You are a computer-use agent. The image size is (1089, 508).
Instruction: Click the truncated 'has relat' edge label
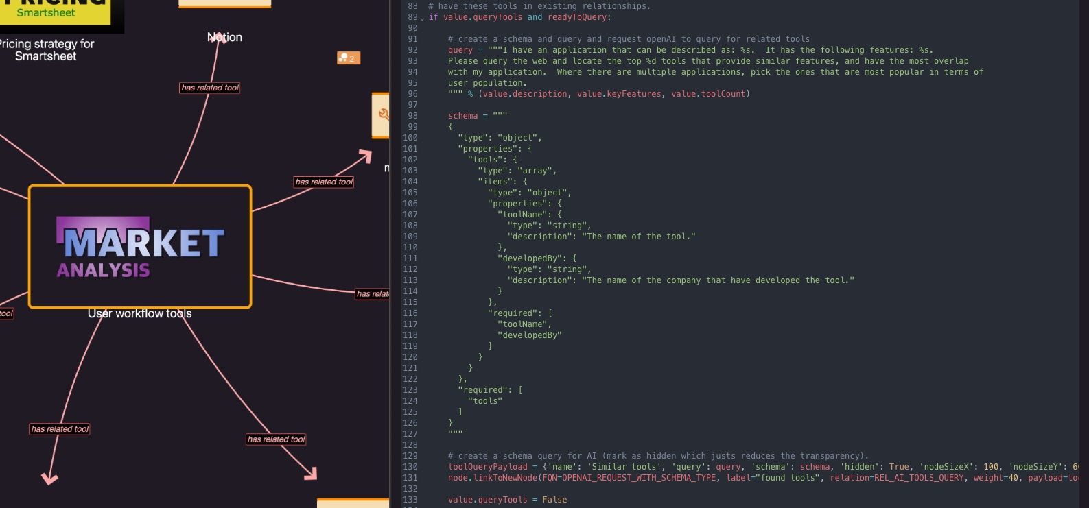[x=372, y=294]
